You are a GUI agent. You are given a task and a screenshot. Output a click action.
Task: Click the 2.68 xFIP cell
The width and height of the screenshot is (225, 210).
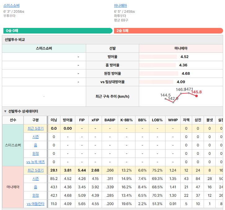pos(95,170)
